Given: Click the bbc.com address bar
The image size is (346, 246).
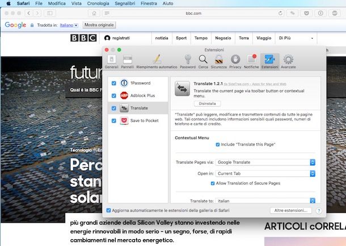Looking at the screenshot, I should 193,13.
